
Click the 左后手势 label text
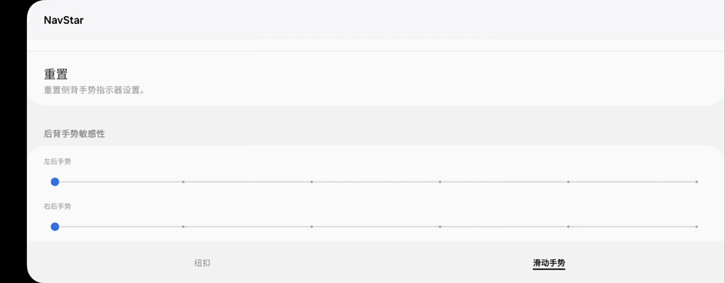[x=57, y=161]
